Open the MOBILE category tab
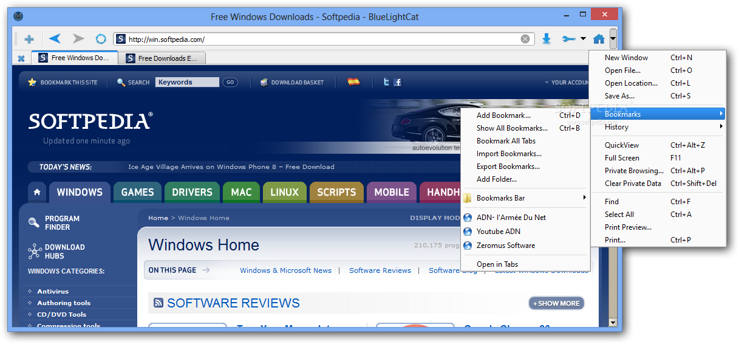This screenshot has height=344, width=739. click(392, 192)
